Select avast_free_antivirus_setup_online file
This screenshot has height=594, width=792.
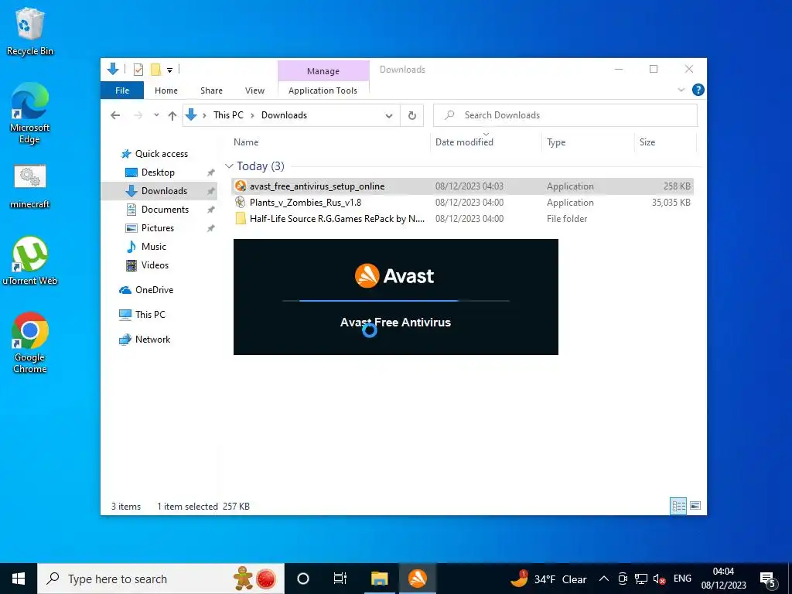point(463,186)
